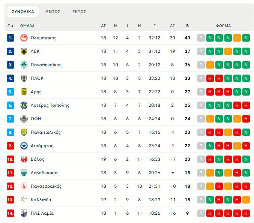Image resolution: width=254 pixels, height=223 pixels.
Task: Click the Βόλος team crest
Action: point(24,159)
